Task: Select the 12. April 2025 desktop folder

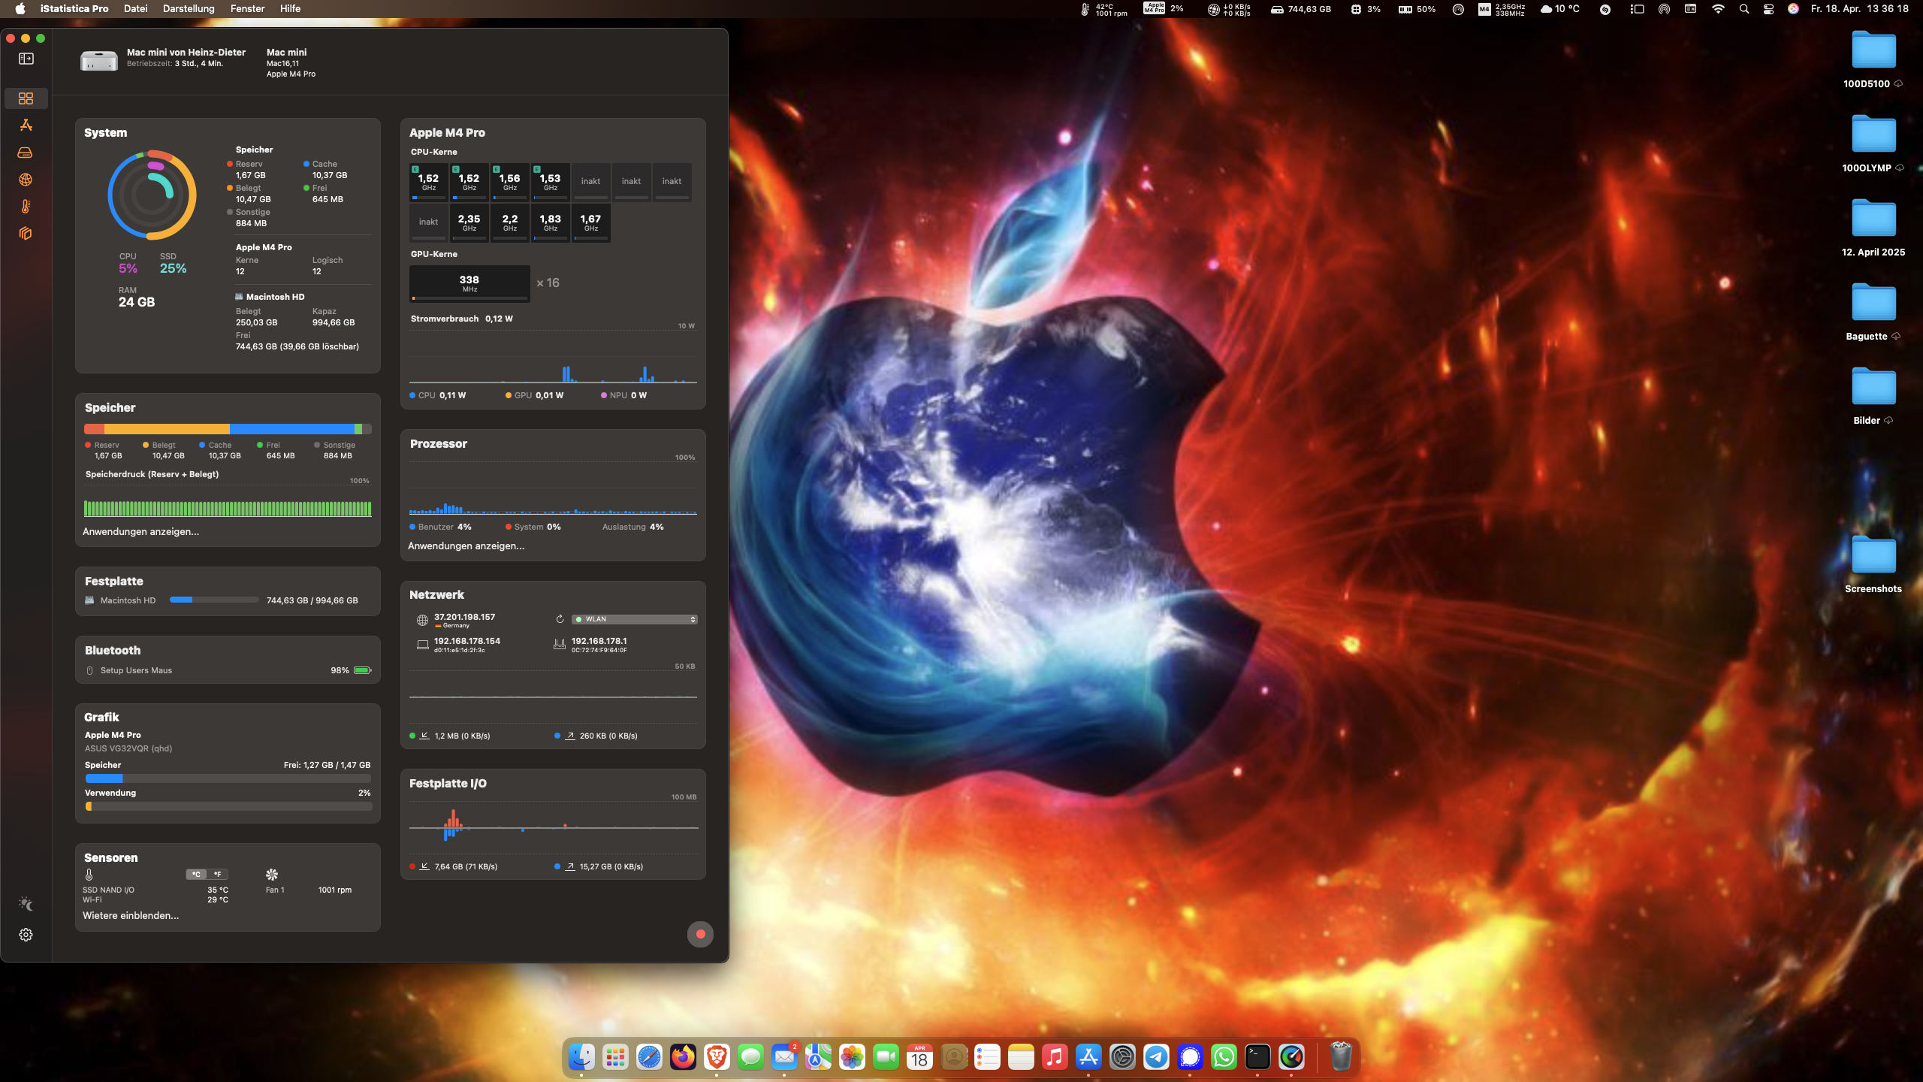Action: (x=1873, y=228)
